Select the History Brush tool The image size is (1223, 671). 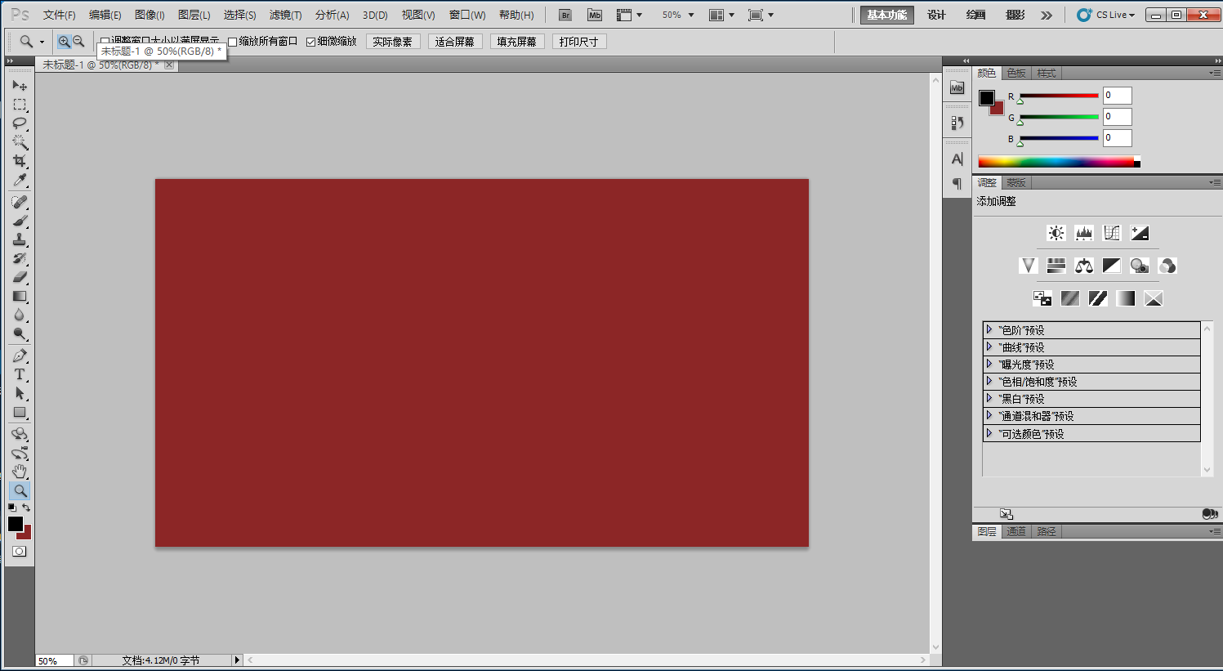coord(20,258)
